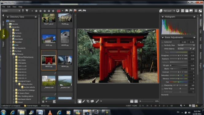Viewport: 204px width, 115px height.
Task: Switch to thumbnail grid view
Action: click(183, 11)
